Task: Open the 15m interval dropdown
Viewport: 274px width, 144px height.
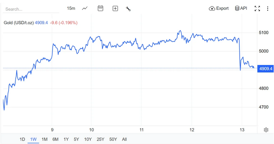Action: point(71,8)
